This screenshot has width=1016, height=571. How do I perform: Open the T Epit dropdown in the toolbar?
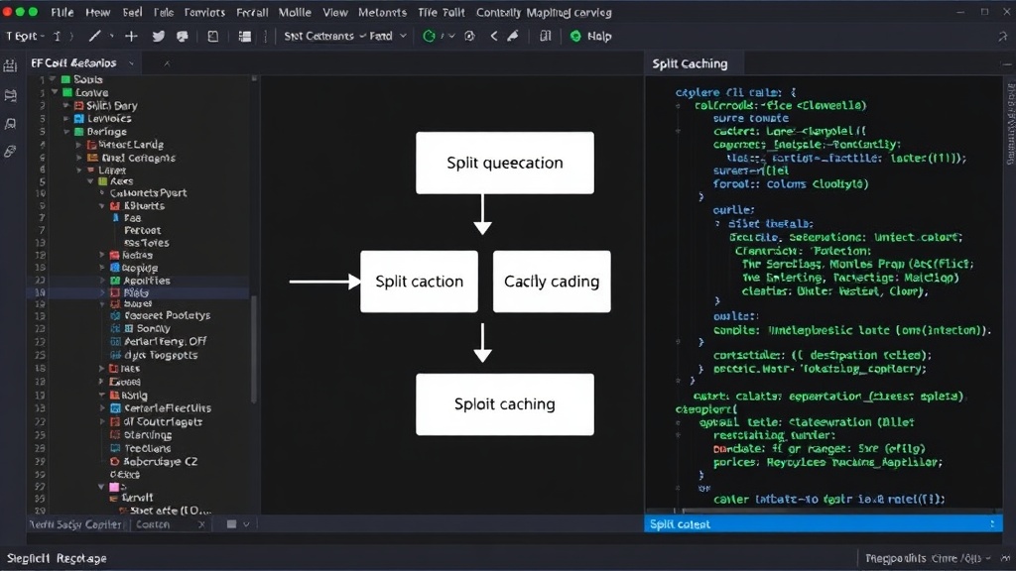25,37
